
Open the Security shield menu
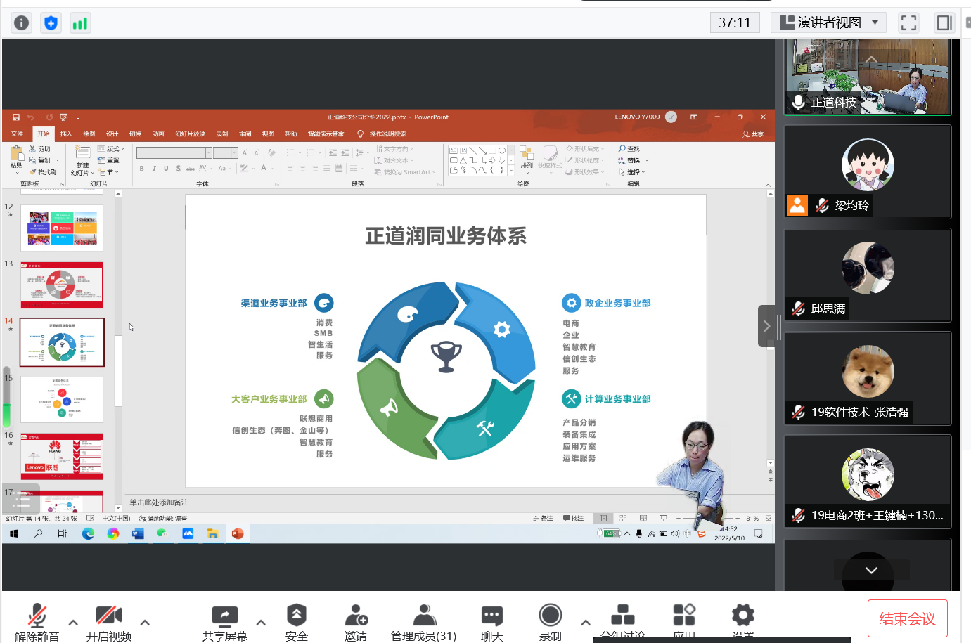point(296,622)
